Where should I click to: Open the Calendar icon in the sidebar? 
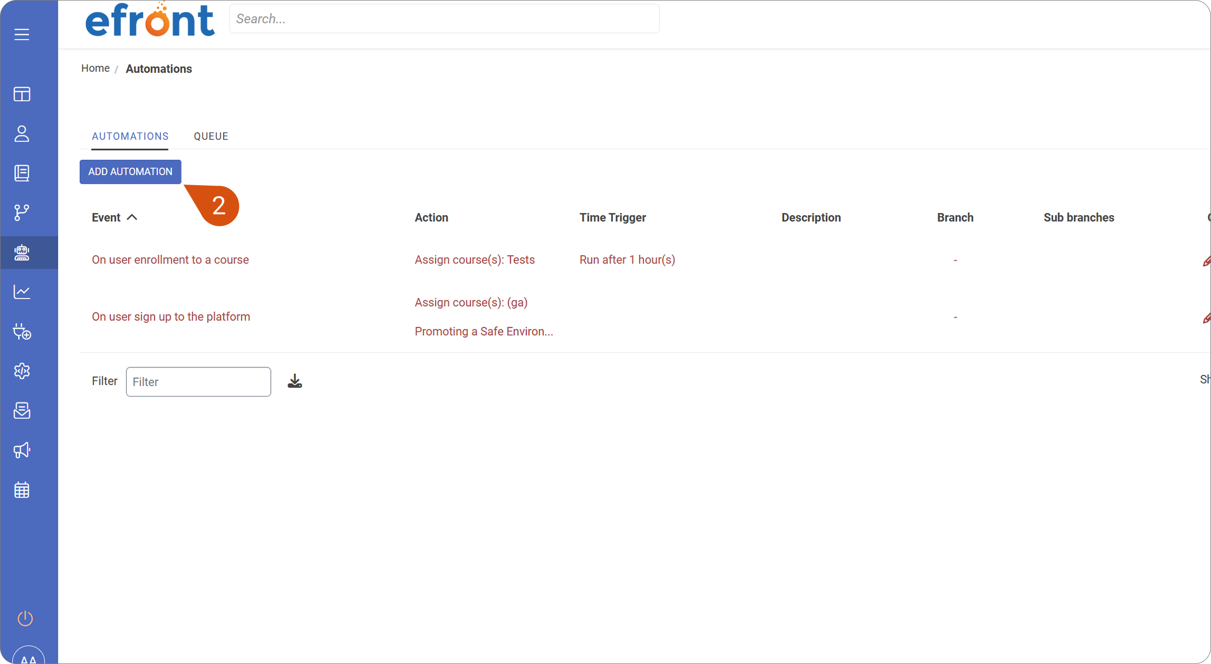click(x=22, y=490)
